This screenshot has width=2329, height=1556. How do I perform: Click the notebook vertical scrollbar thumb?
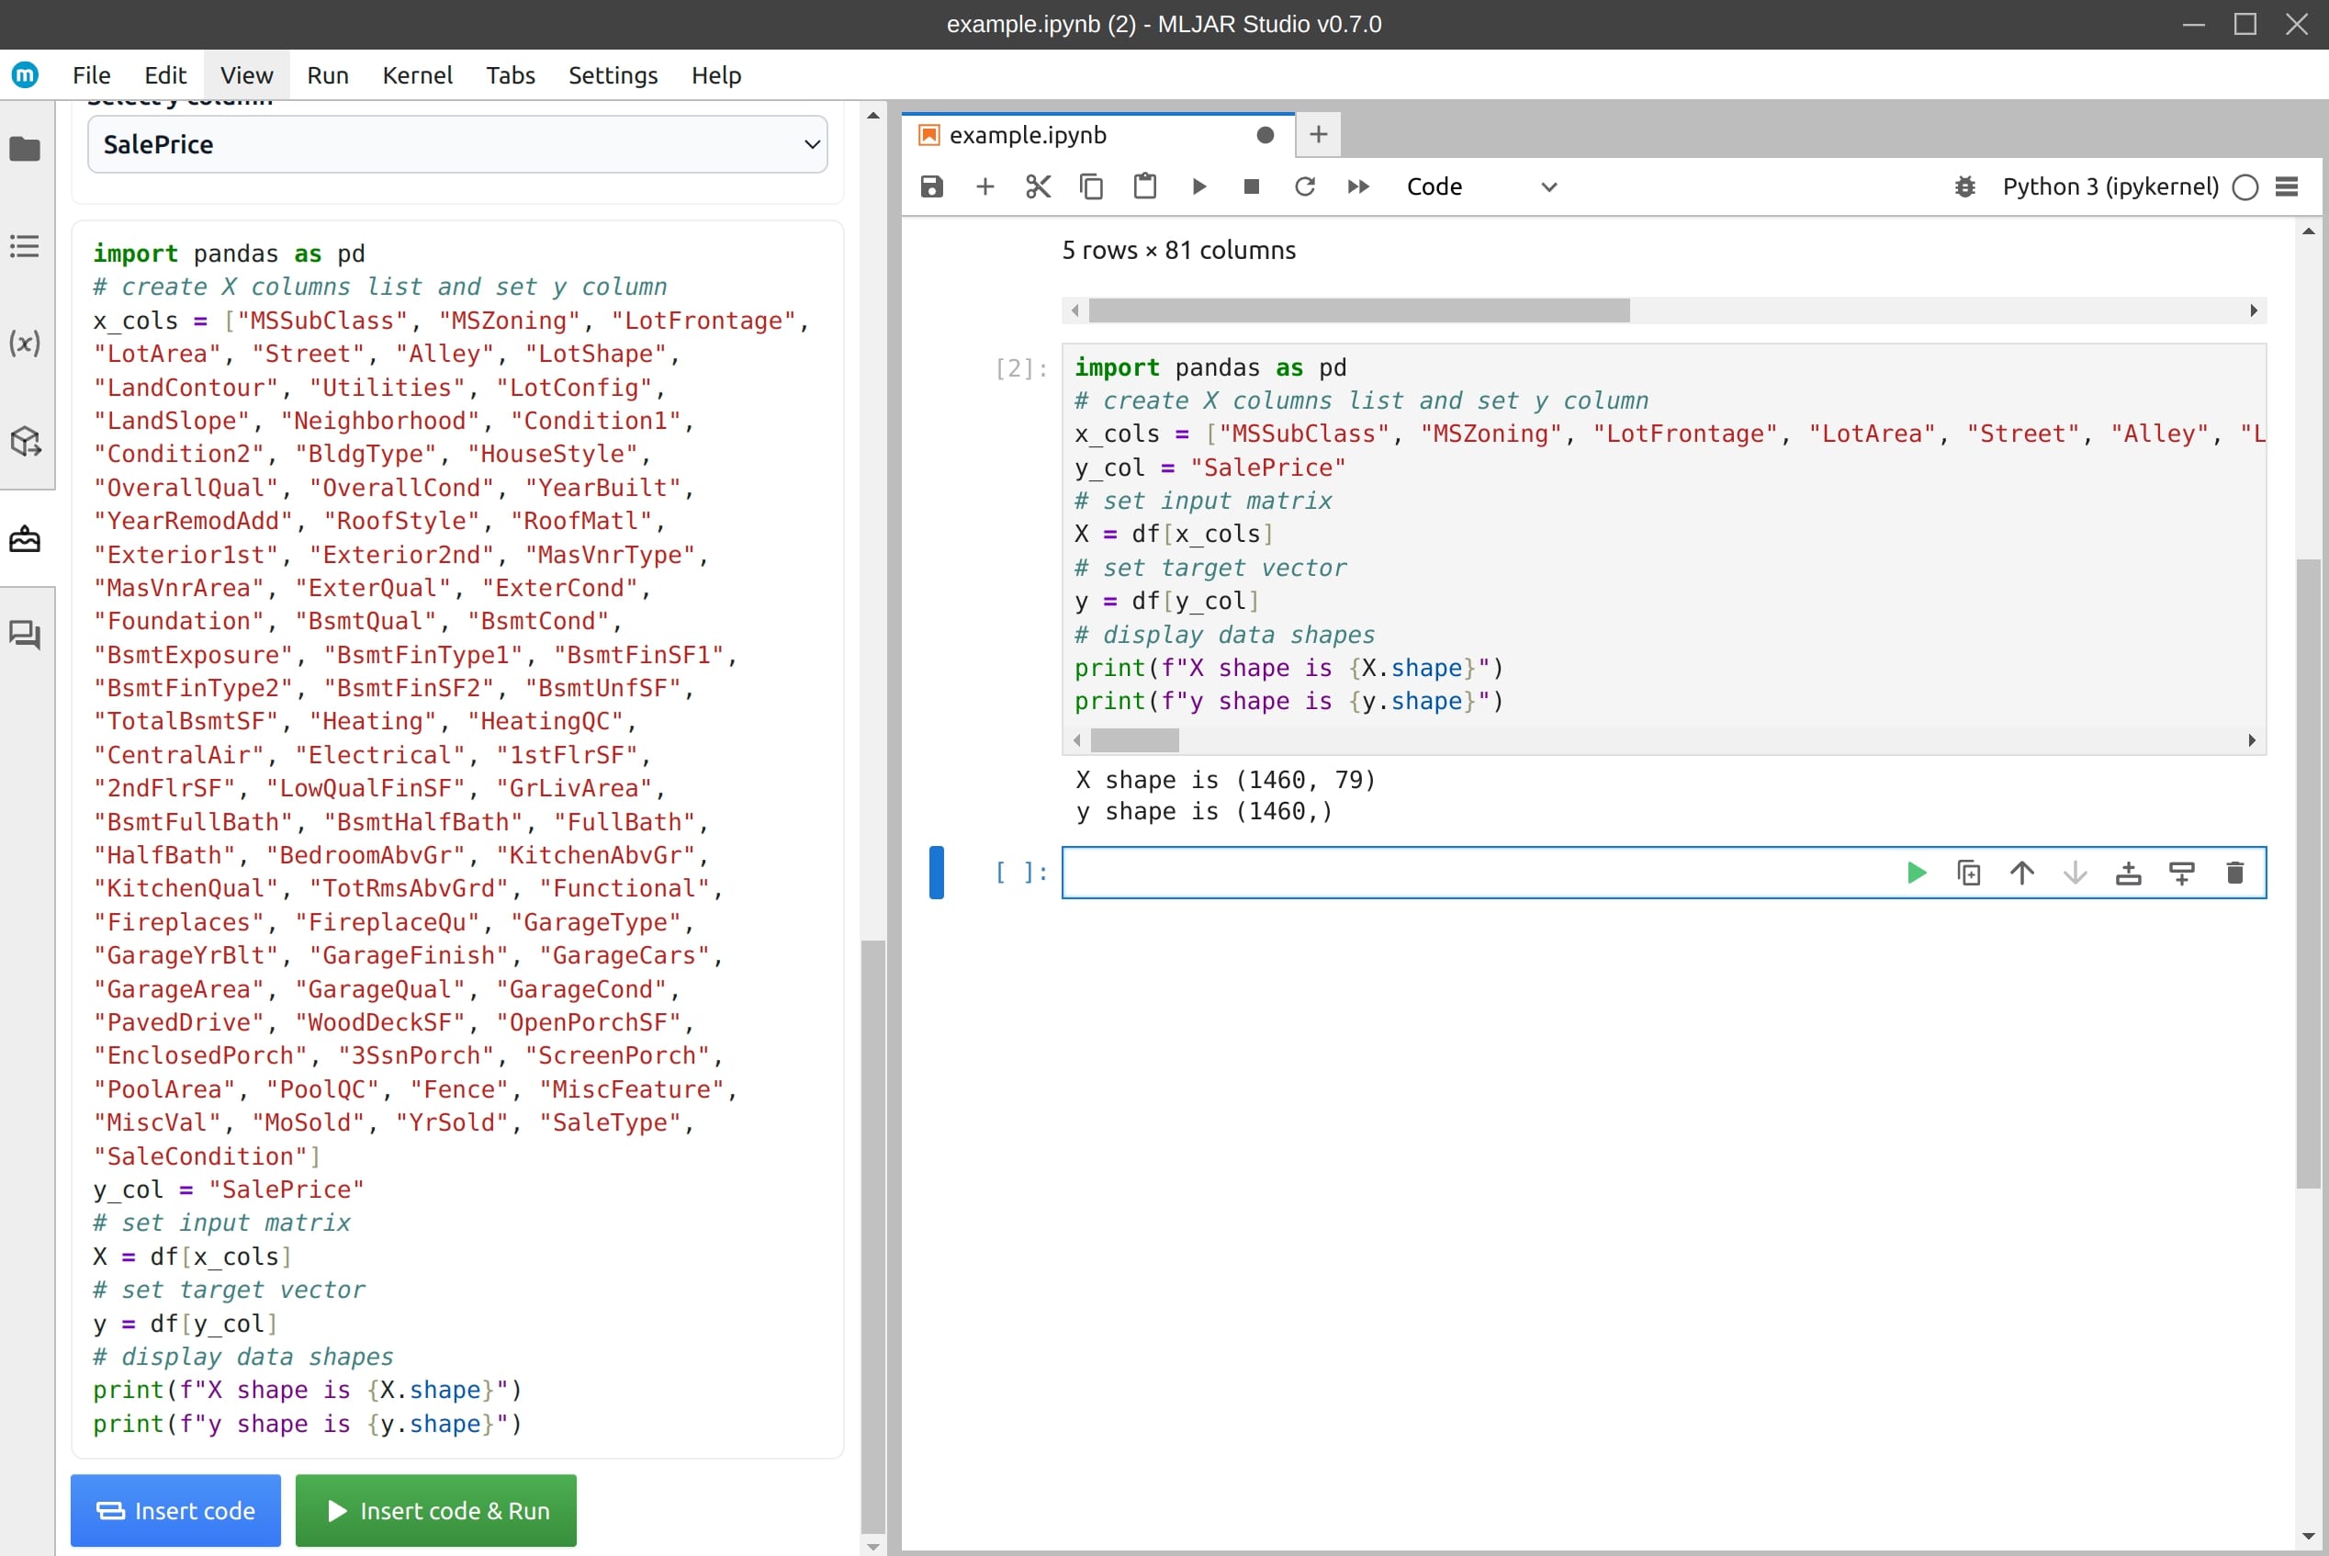point(2308,874)
